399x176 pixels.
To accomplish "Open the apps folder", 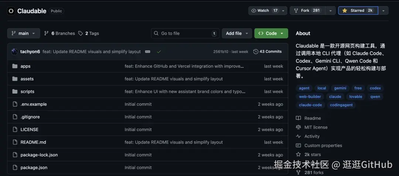I will click(x=25, y=66).
